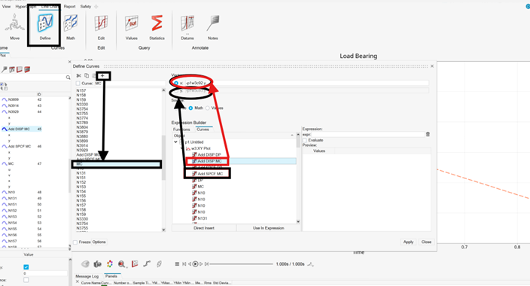
Task: Select the Datums annotate tool
Action: [187, 26]
